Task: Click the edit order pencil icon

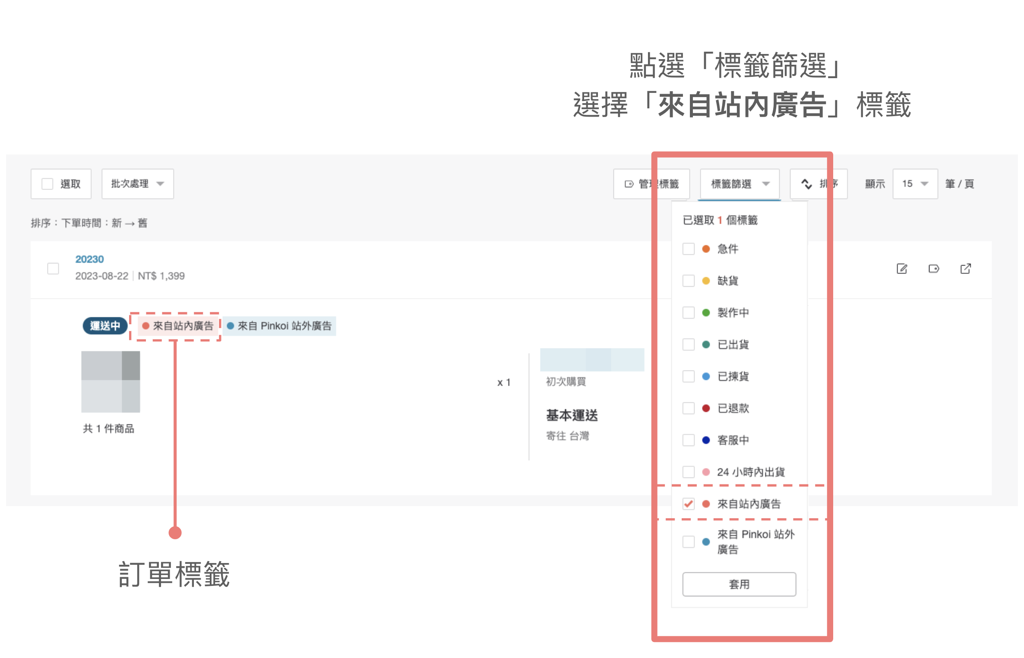Action: tap(901, 269)
